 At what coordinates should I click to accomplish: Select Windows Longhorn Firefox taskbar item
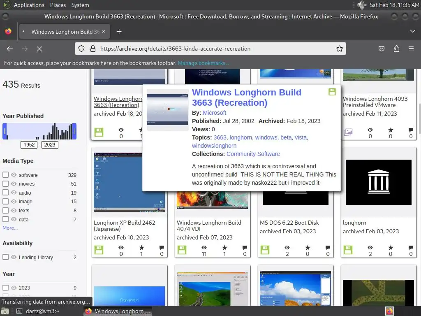click(x=118, y=311)
